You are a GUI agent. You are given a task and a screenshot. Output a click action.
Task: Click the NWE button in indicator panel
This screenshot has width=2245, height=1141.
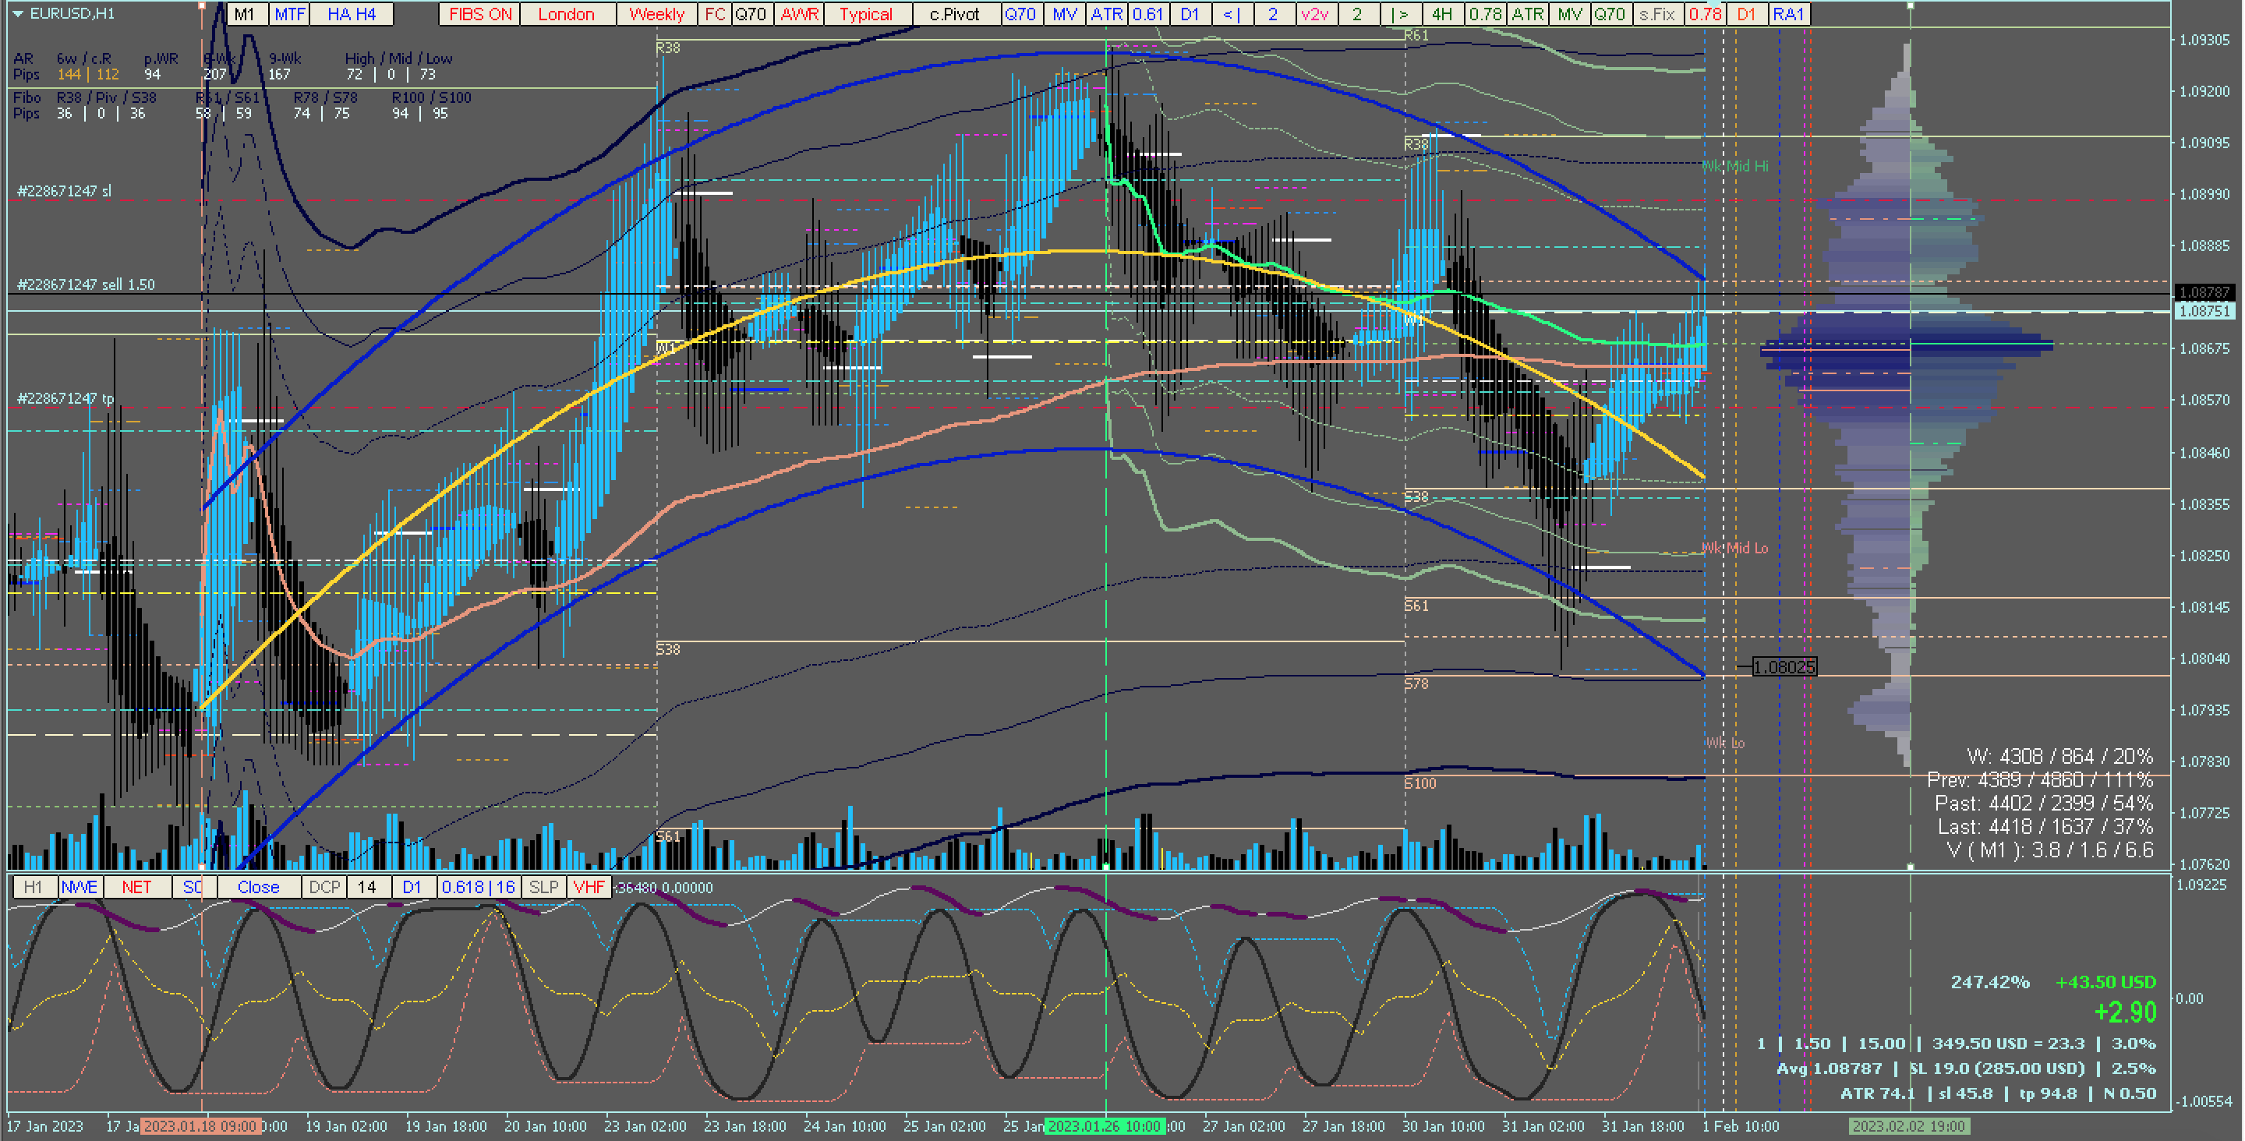(80, 886)
